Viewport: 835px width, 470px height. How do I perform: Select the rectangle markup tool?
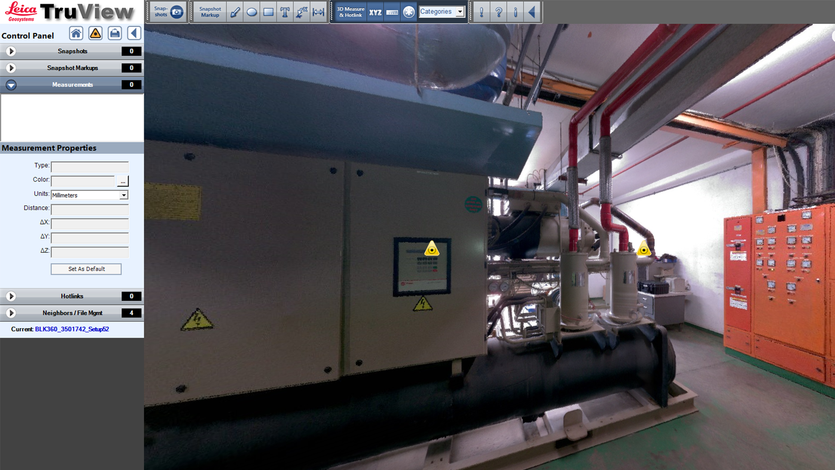click(268, 12)
